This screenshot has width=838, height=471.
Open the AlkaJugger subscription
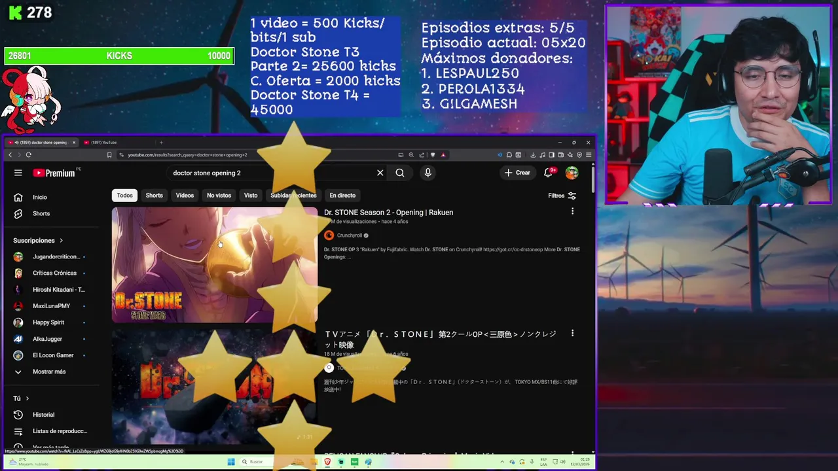[x=49, y=339]
